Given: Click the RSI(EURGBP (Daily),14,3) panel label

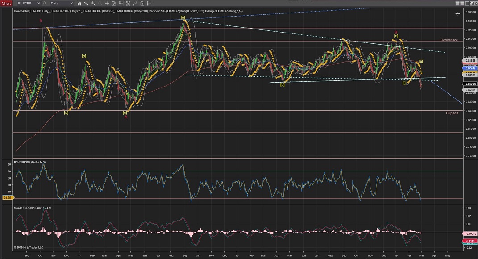Looking at the screenshot, I should coord(29,162).
